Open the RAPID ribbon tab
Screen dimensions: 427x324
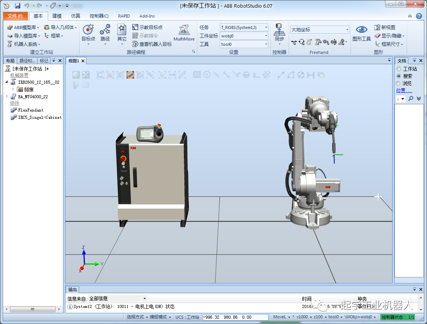pyautogui.click(x=124, y=16)
